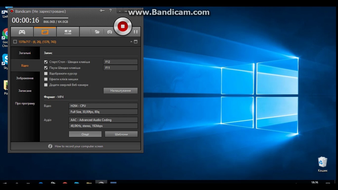
Task: Enable Ефекти кліків мишки checkbox
Action: click(46, 79)
